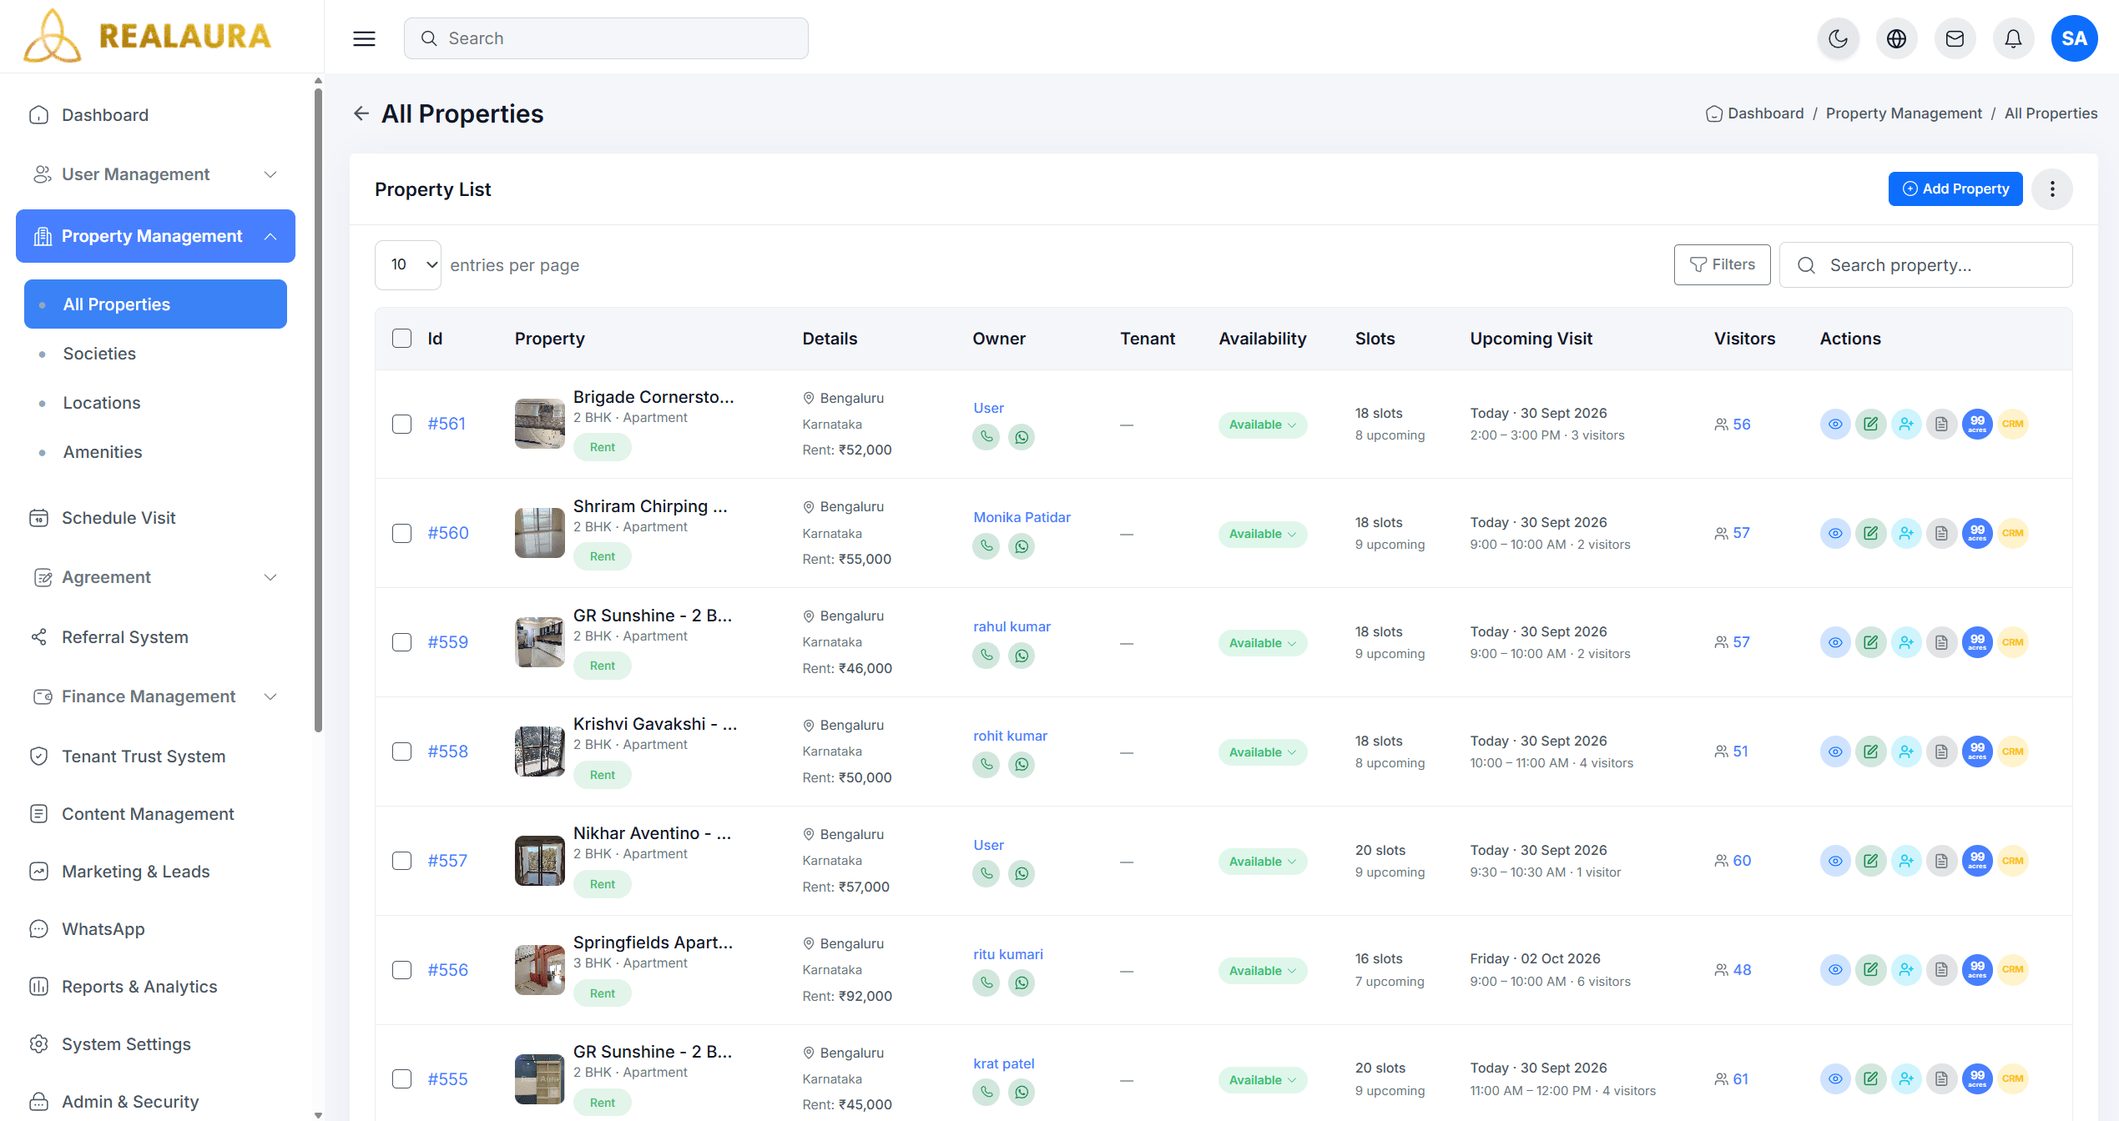Viewport: 2119px width, 1121px height.
Task: Open owner link Monika Patidar
Action: pyautogui.click(x=1022, y=517)
